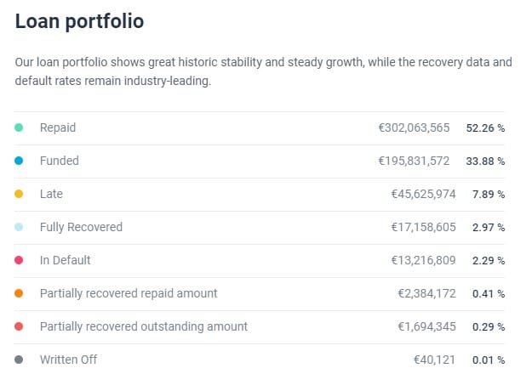
Task: Select the Funded row label
Action: pyautogui.click(x=60, y=161)
